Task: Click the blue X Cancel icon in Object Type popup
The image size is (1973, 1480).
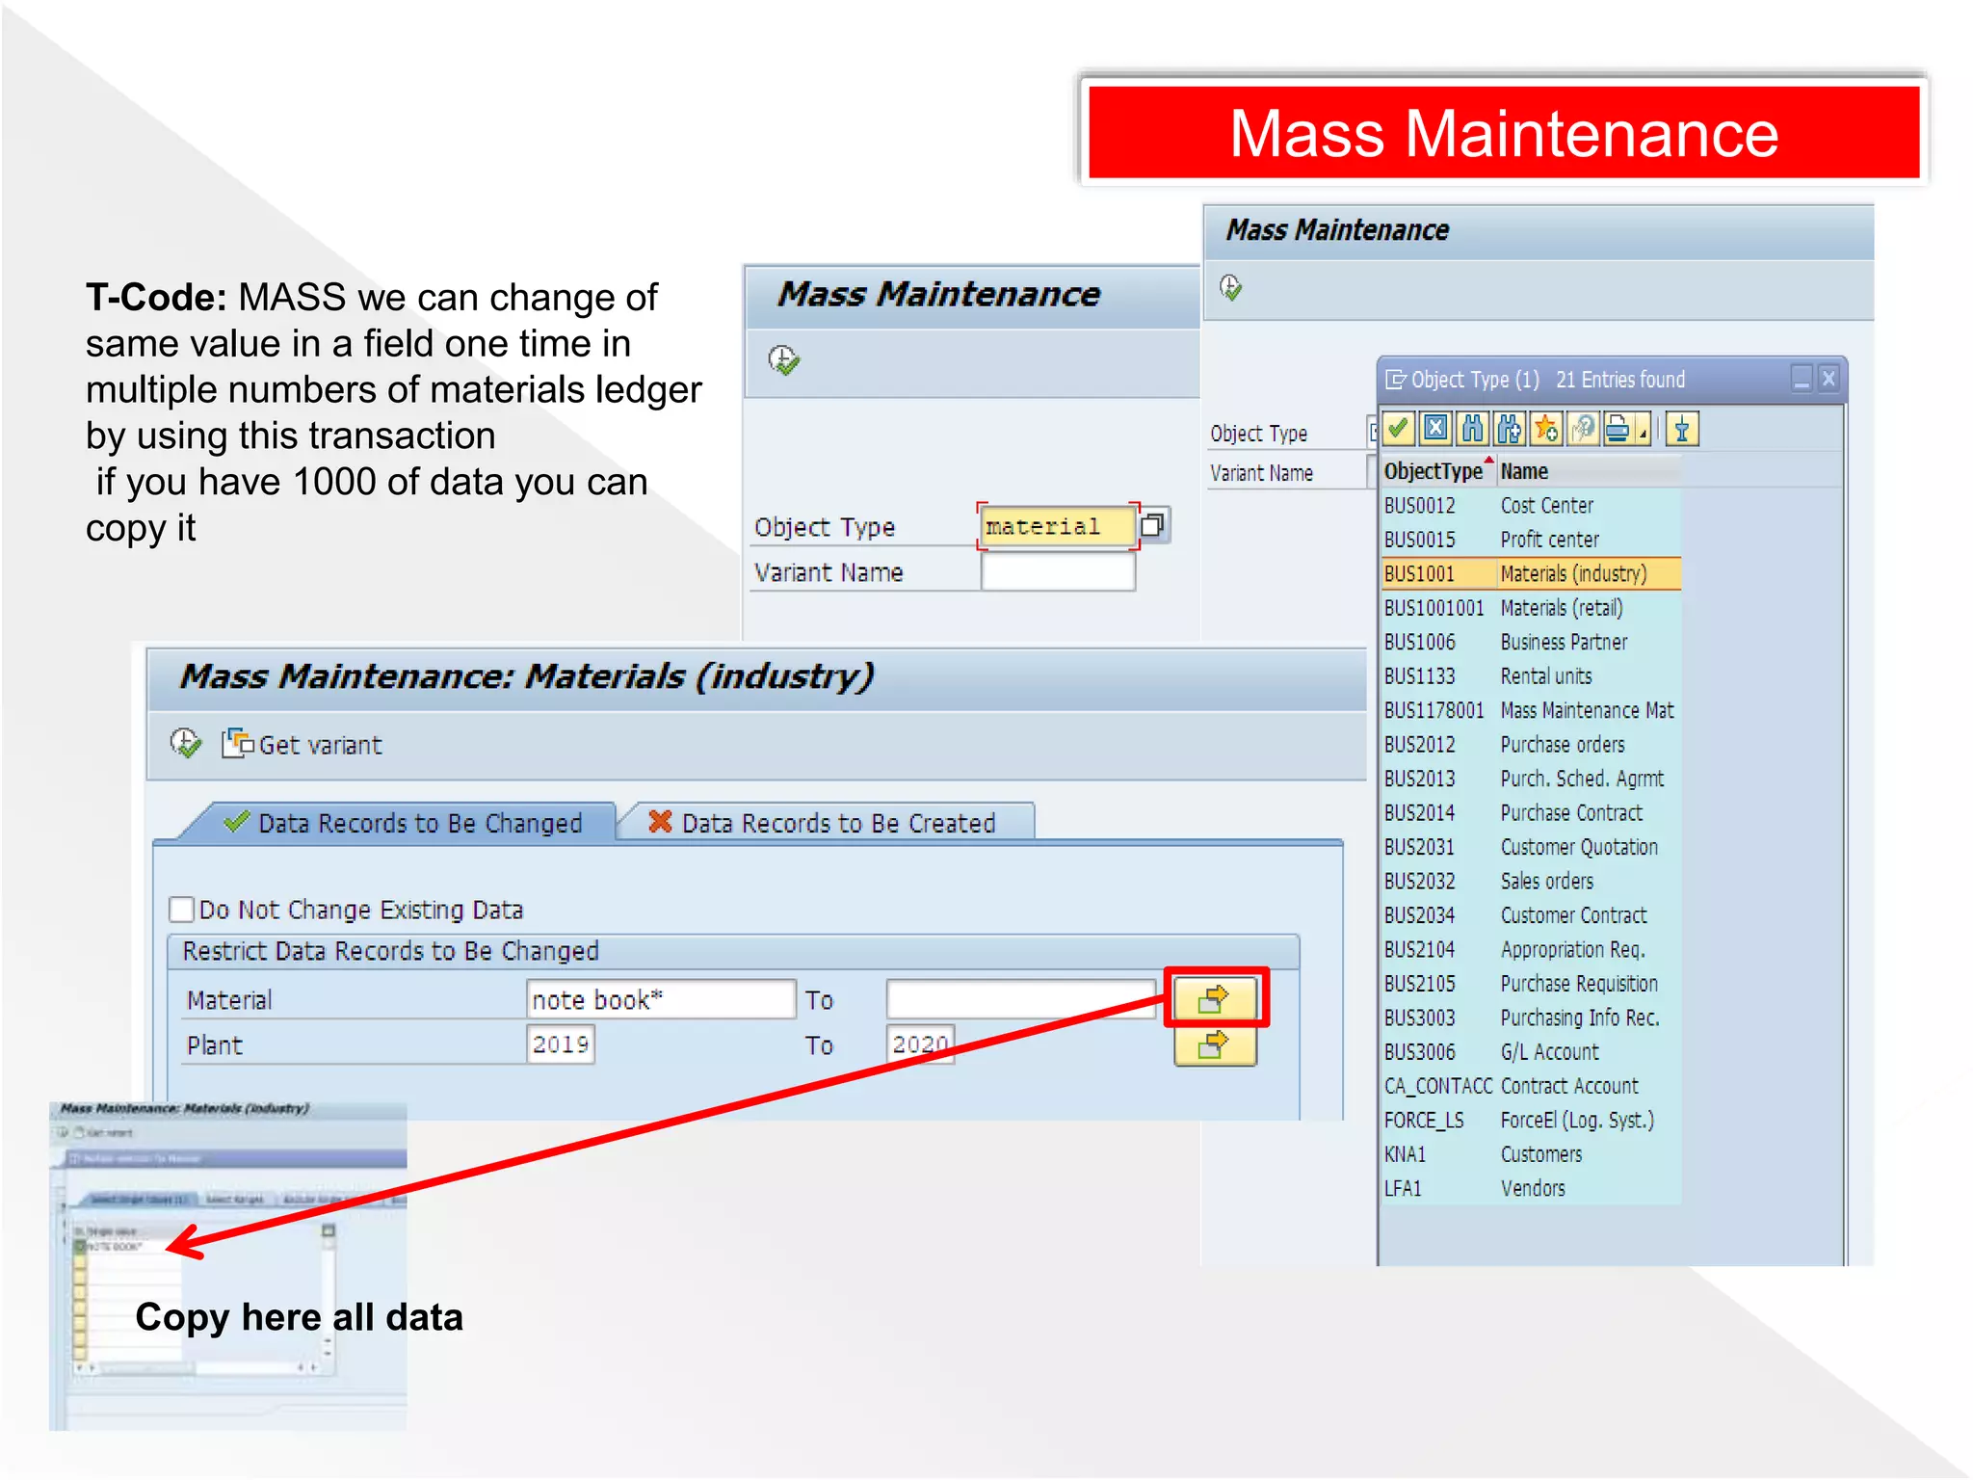Action: point(1434,428)
